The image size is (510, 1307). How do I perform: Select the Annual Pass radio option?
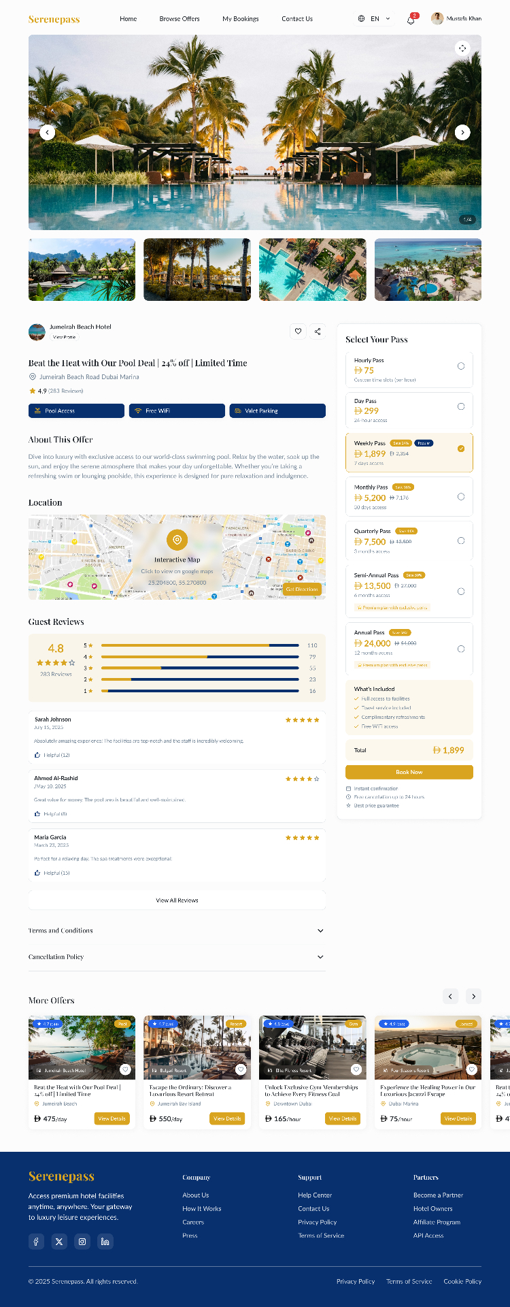pyautogui.click(x=461, y=649)
